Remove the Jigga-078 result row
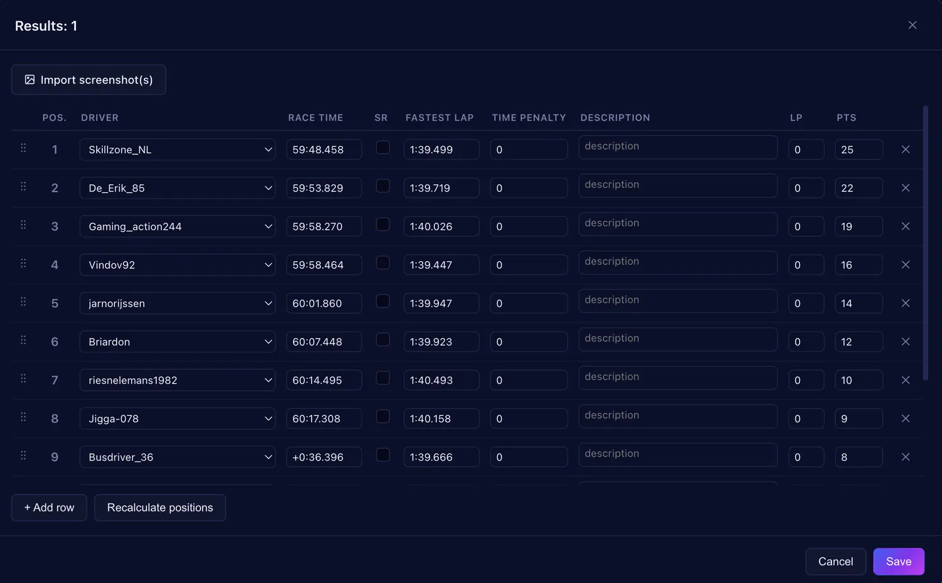Screen dimensions: 942x583 click(x=906, y=418)
